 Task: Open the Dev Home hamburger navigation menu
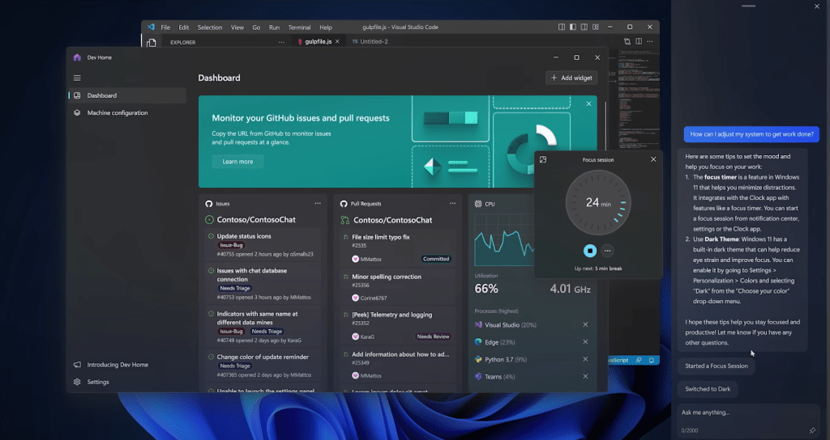77,78
